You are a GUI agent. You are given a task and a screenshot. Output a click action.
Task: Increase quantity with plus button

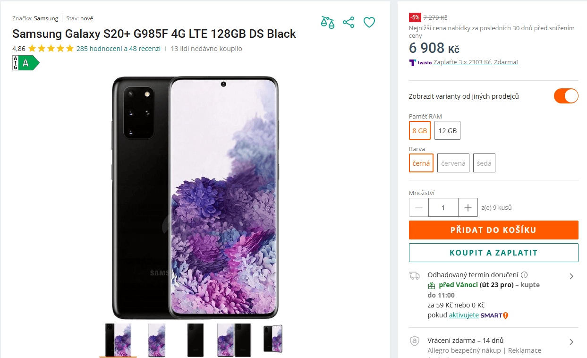(x=468, y=207)
